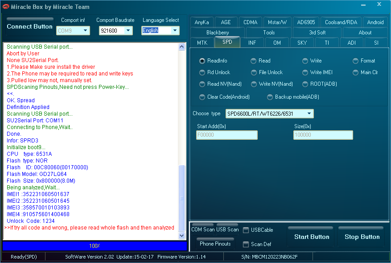Open the About tab
This screenshot has height=263, width=391.
pyautogui.click(x=365, y=33)
